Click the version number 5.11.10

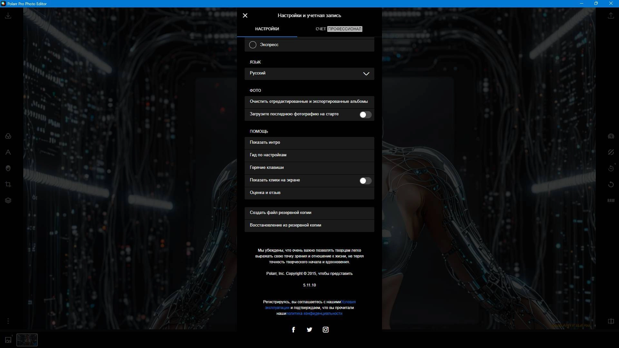(309, 285)
